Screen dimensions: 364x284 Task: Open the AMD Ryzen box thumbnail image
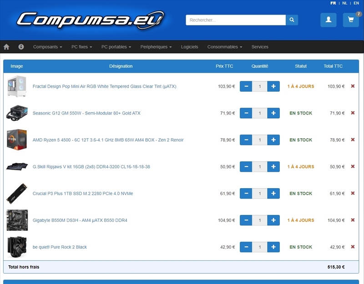pyautogui.click(x=17, y=140)
